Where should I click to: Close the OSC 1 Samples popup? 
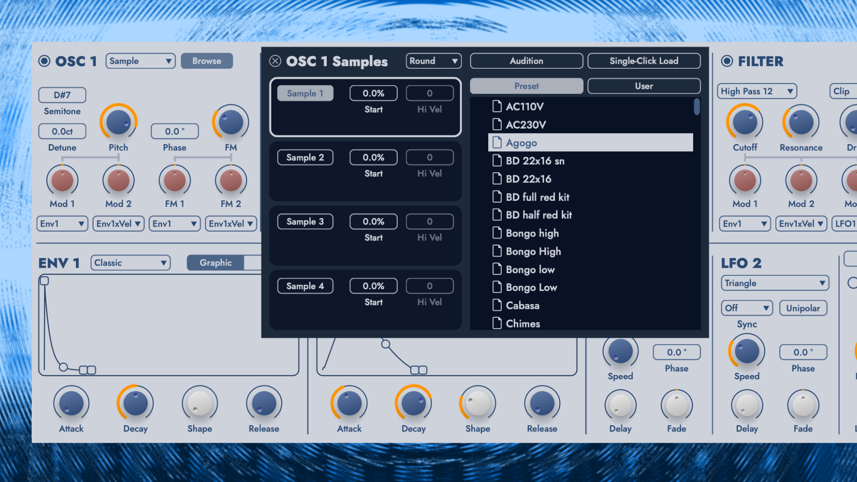point(275,61)
